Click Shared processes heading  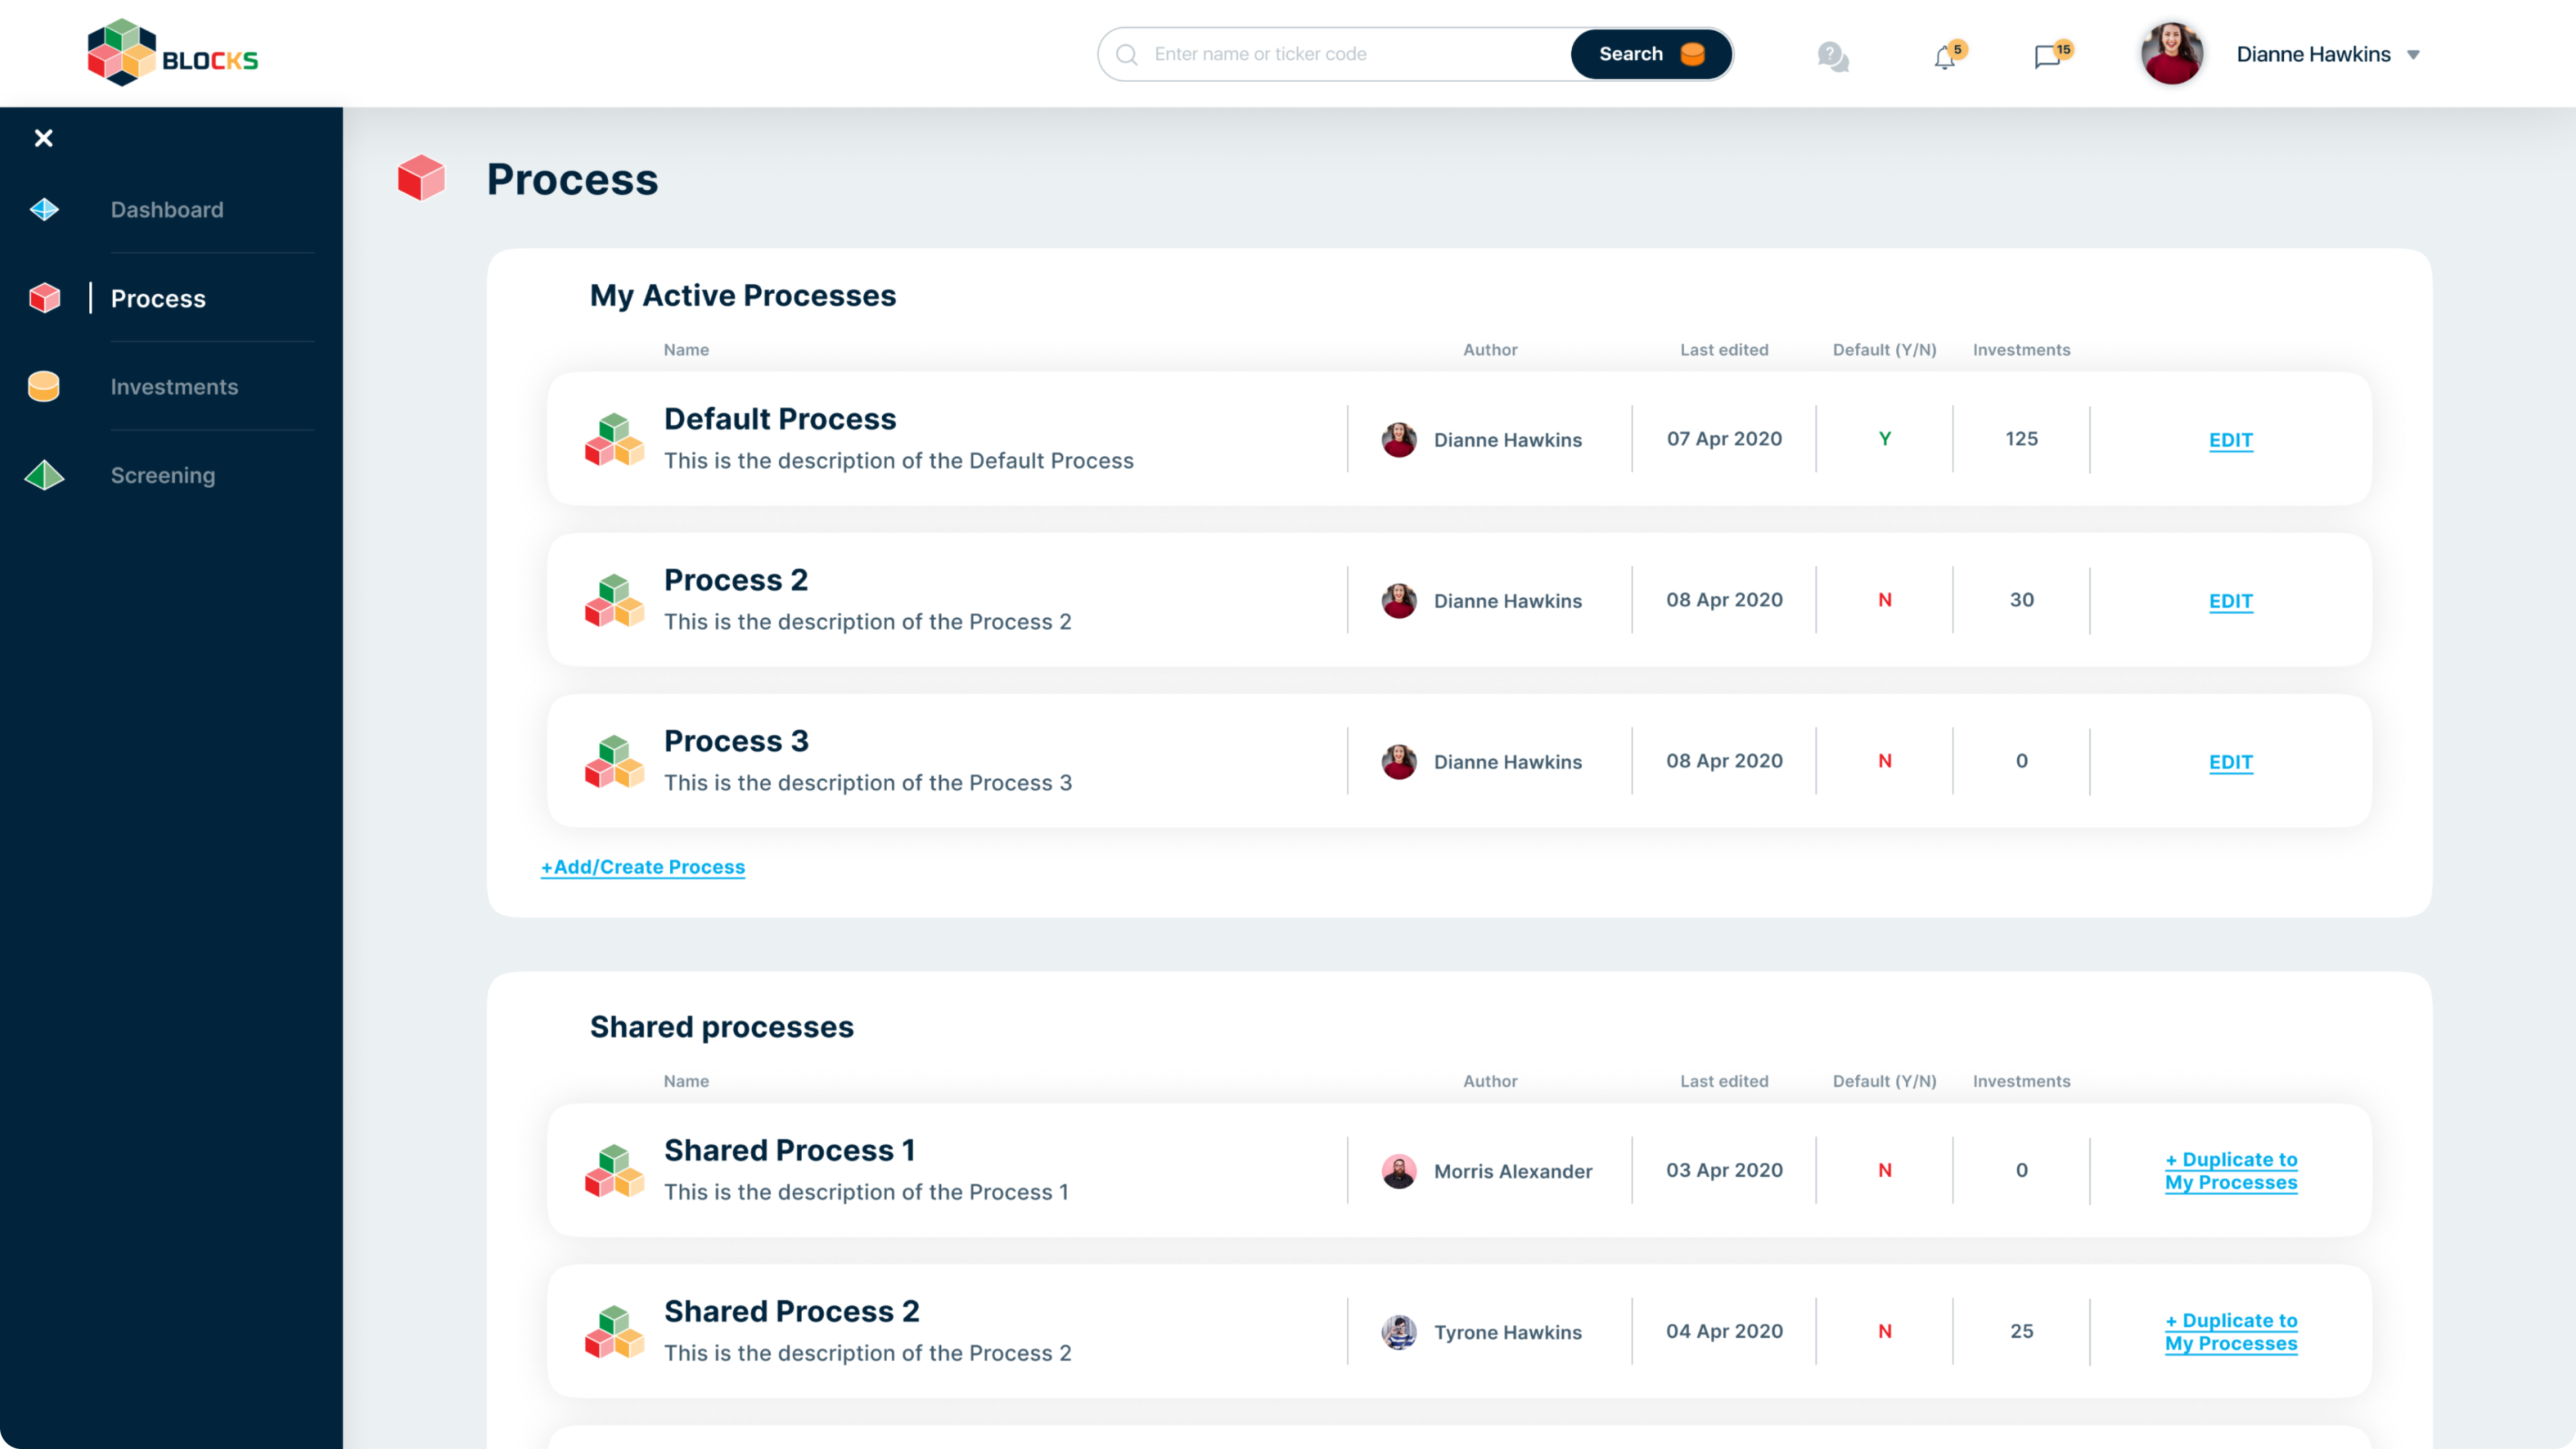pos(722,1027)
